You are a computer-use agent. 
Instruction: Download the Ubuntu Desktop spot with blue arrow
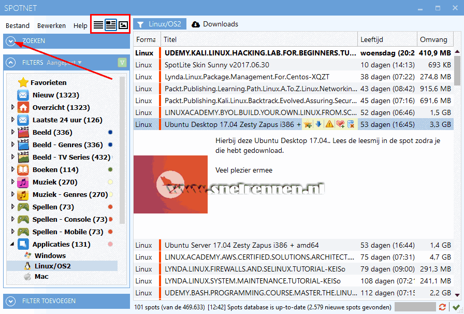tap(318, 124)
